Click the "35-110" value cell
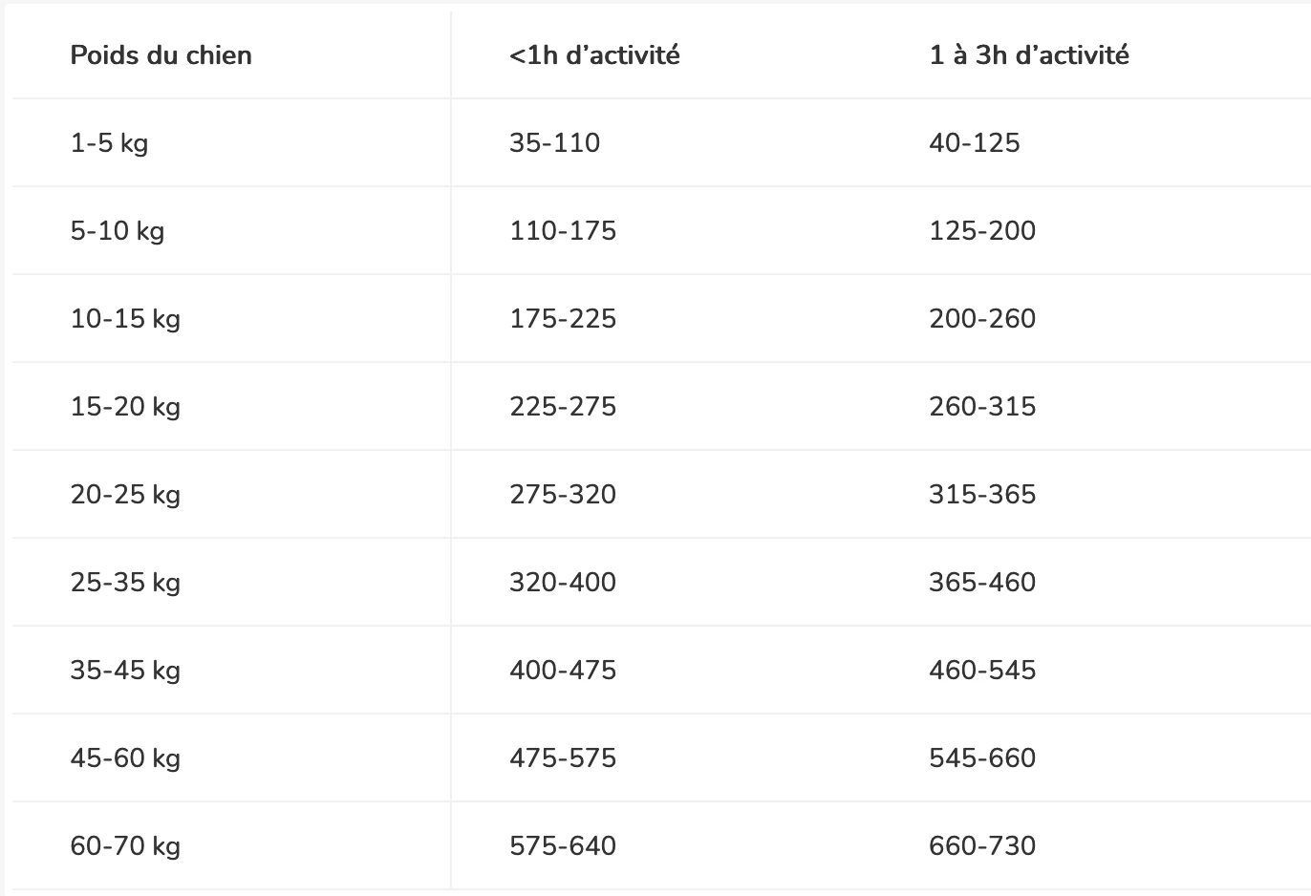The width and height of the screenshot is (1311, 896). (554, 143)
